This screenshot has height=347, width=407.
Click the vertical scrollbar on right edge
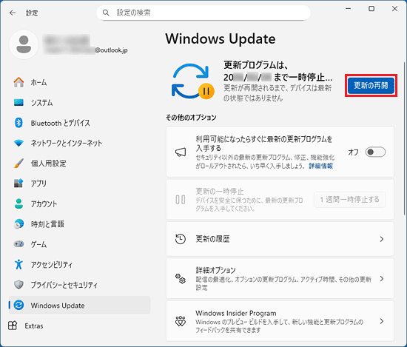404,138
